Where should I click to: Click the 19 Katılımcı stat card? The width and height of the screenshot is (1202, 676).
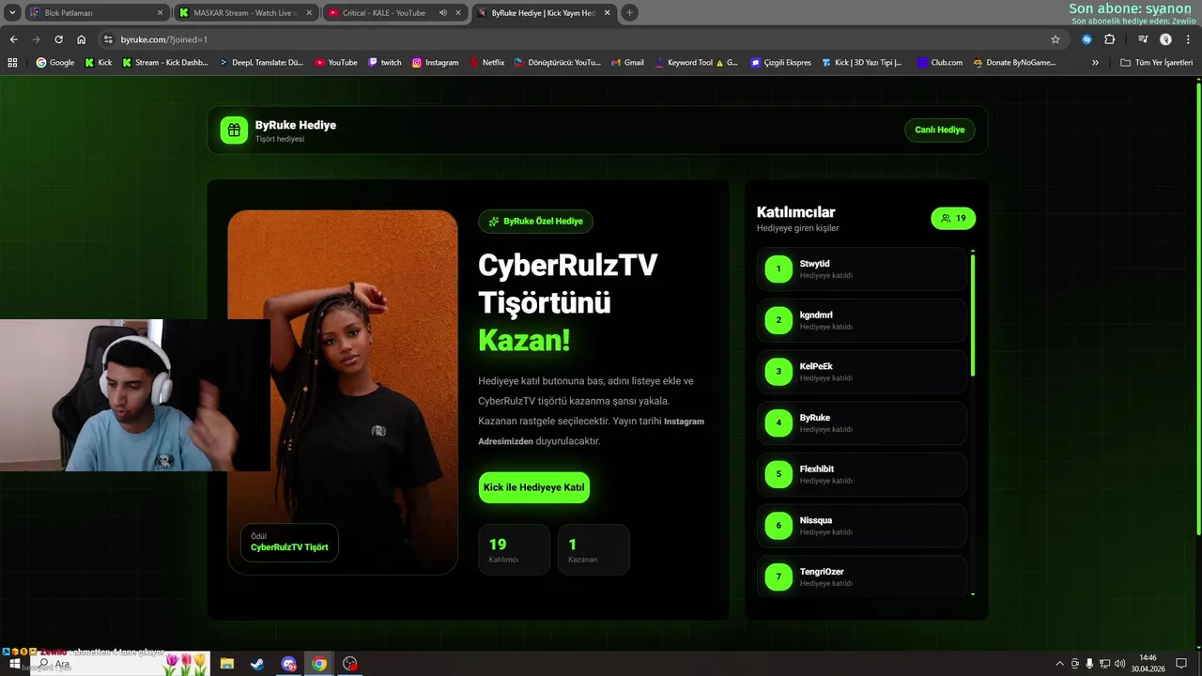point(514,549)
